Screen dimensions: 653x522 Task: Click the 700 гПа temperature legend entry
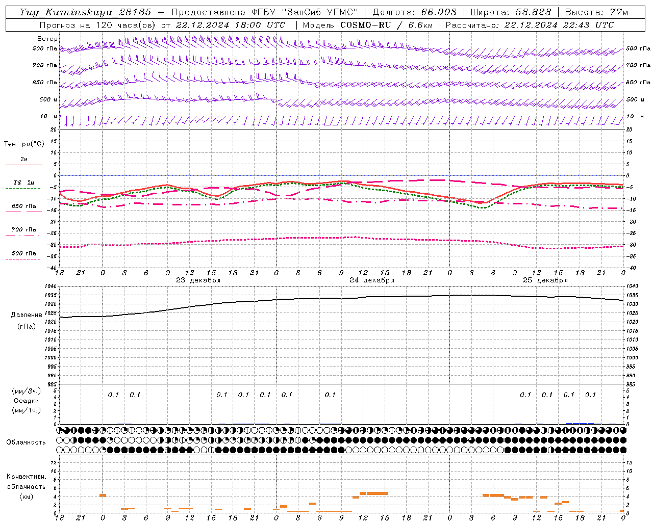pos(24,229)
